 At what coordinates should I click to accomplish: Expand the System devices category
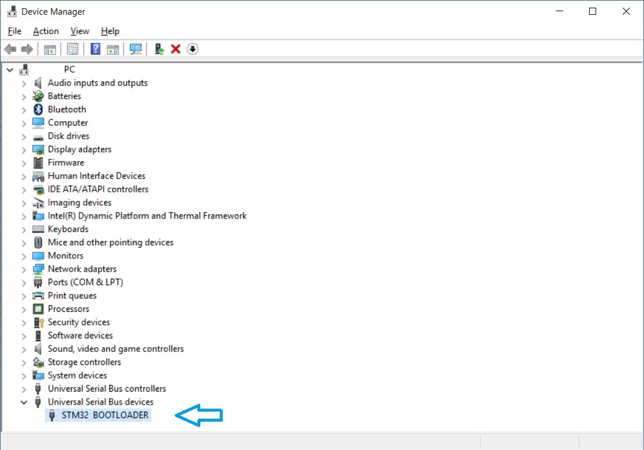click(x=24, y=376)
